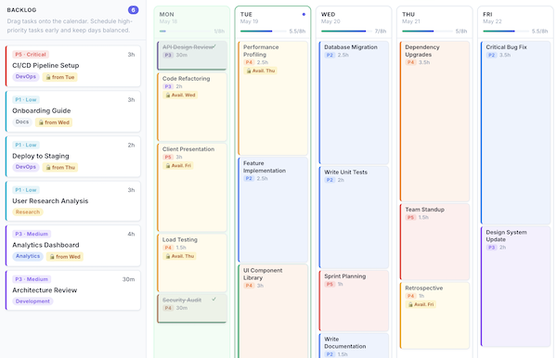Click Monday's 1/8h capacity progress bar
This screenshot has width=557, height=358.
point(185,32)
